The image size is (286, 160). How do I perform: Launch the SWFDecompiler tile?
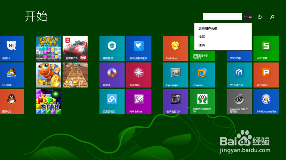[x=266, y=102]
